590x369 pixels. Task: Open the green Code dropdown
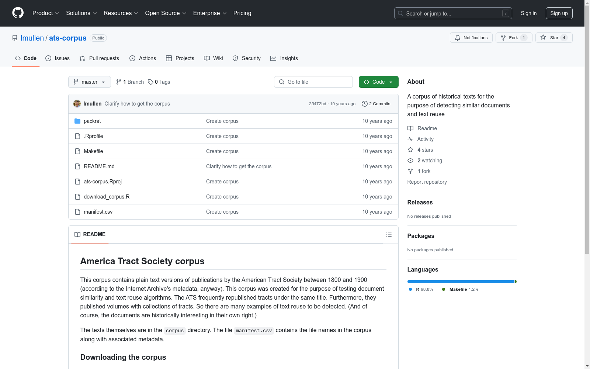[378, 82]
